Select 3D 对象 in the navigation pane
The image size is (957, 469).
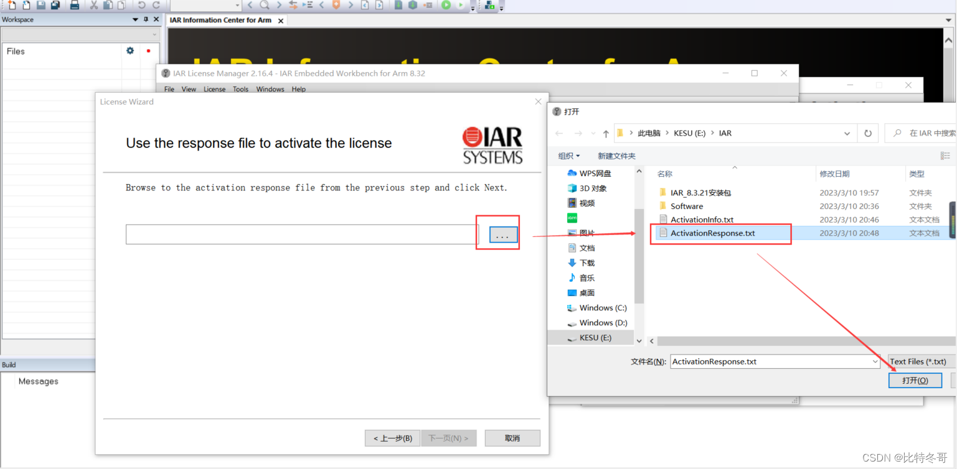pos(587,188)
